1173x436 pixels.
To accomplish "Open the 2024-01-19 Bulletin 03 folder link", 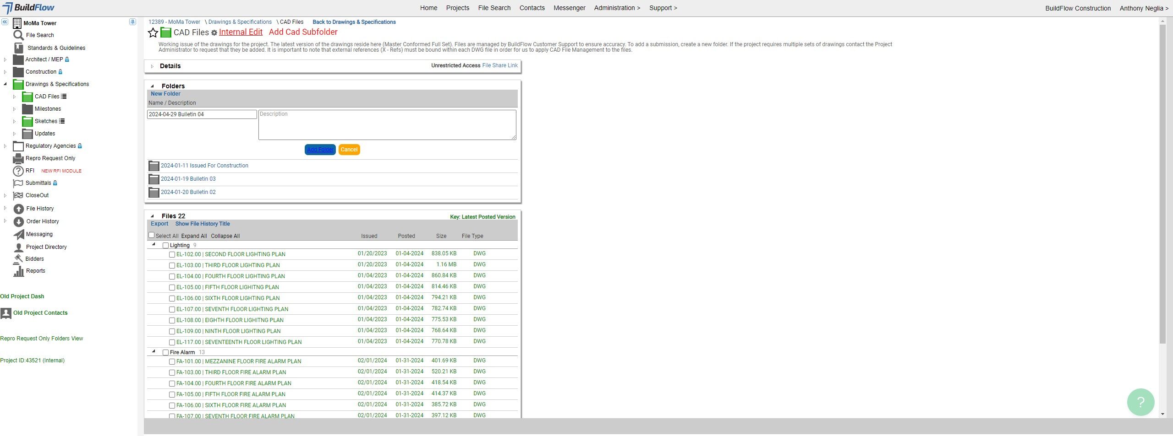I will [x=187, y=179].
